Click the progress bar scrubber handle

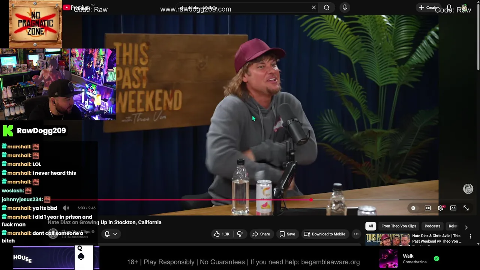pyautogui.click(x=311, y=200)
